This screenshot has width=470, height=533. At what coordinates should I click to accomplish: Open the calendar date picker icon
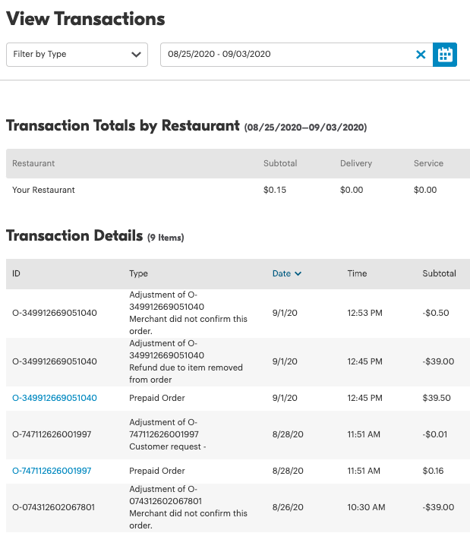445,55
